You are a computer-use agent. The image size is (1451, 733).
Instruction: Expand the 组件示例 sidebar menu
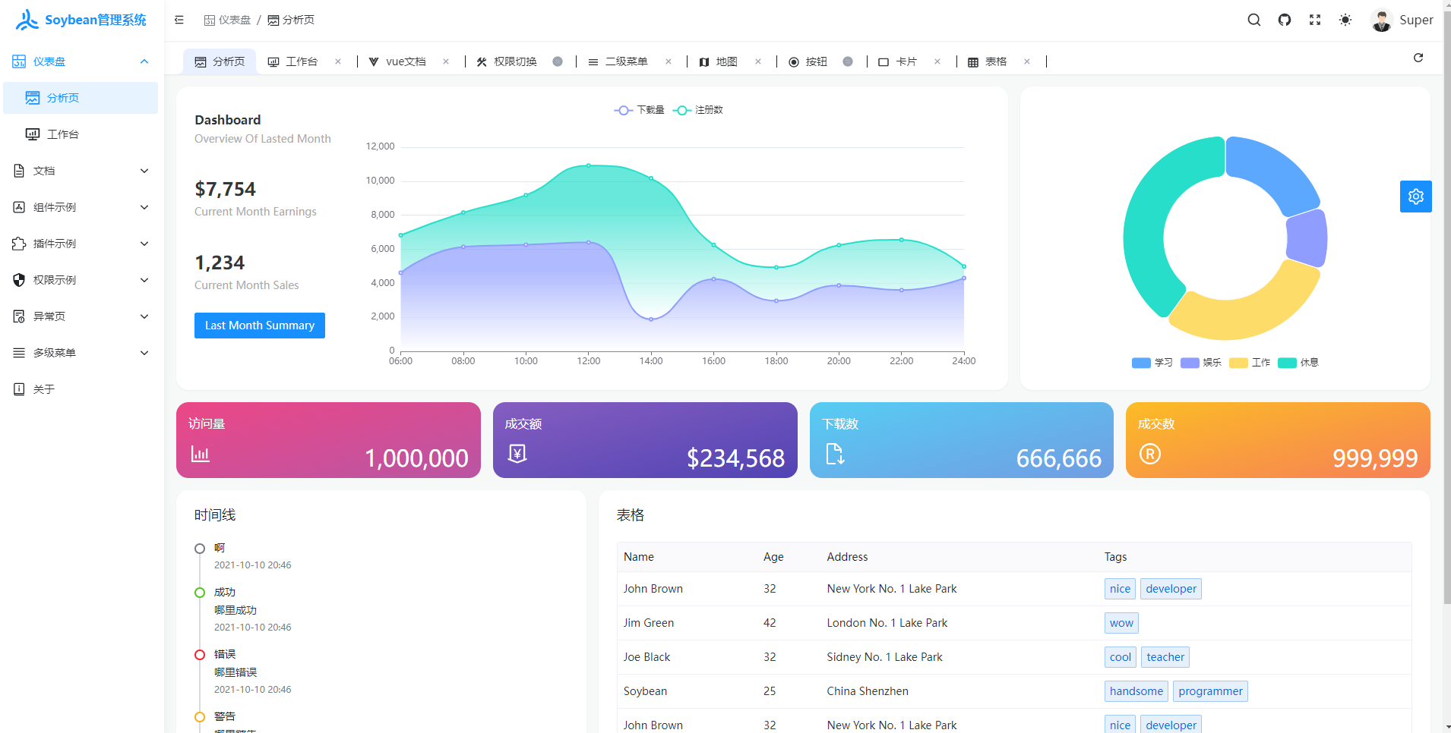82,207
